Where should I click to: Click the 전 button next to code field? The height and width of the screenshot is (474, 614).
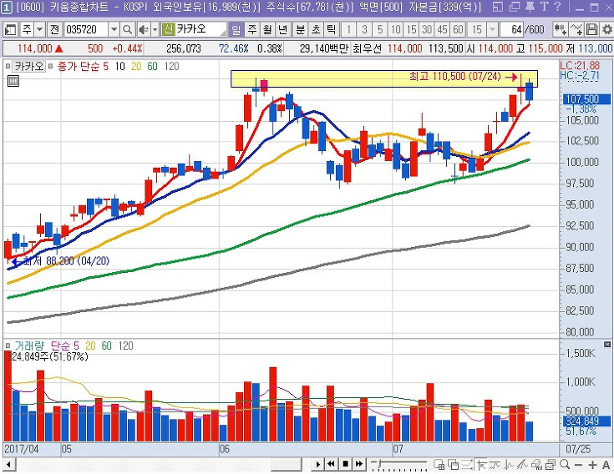point(54,29)
